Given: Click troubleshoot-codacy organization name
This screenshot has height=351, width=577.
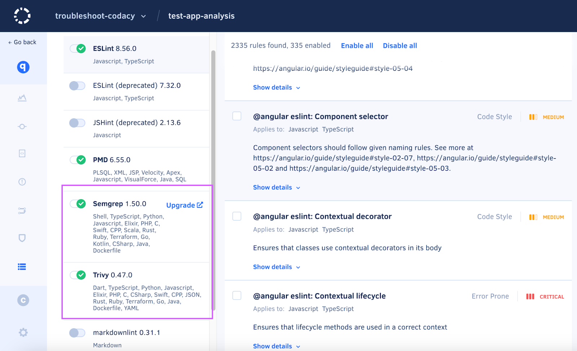Looking at the screenshot, I should (x=95, y=16).
